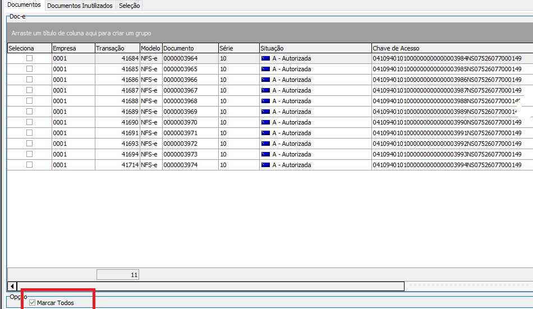Screen dimensions: 533x309
Task: Sort by the Chave de Acesso column header
Action: pyautogui.click(x=452, y=48)
